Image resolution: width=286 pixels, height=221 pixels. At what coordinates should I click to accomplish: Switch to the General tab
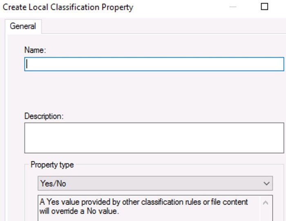[x=23, y=26]
